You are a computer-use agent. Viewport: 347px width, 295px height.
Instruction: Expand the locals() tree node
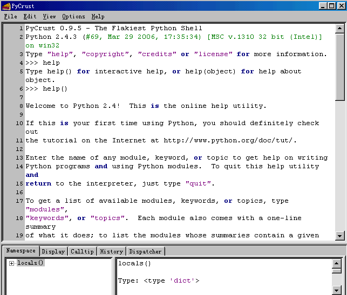11,263
